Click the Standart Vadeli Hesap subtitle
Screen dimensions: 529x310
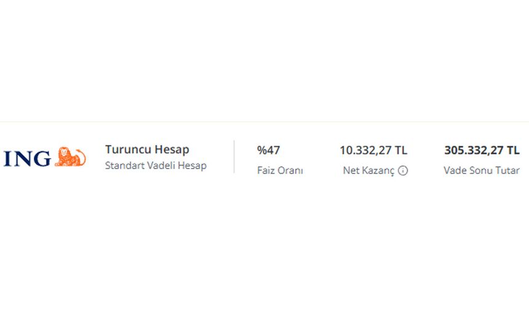[x=156, y=165]
